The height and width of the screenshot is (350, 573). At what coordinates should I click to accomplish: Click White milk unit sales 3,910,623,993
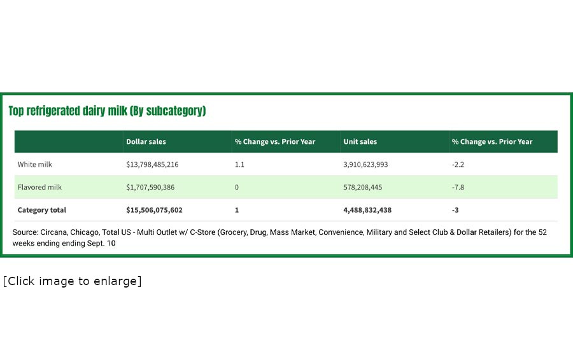pos(365,165)
